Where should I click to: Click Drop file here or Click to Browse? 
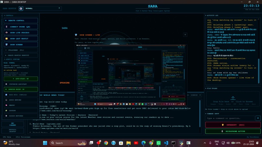(233, 102)
